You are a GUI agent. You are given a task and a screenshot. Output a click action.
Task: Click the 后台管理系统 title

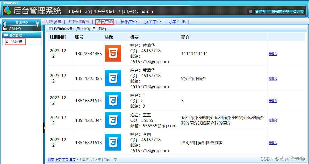pos(37,11)
